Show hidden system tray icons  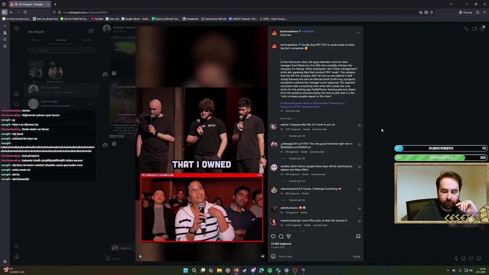448,270
